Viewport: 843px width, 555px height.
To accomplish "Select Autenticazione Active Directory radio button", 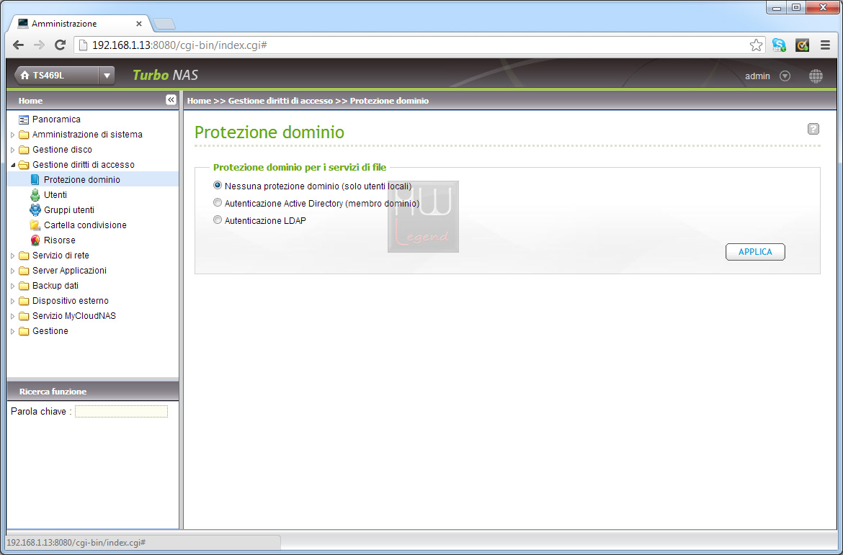I will pos(217,202).
